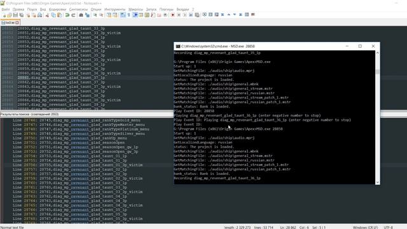The width and height of the screenshot is (407, 229).
Task: Open the Плагины menu
Action: tap(166, 10)
